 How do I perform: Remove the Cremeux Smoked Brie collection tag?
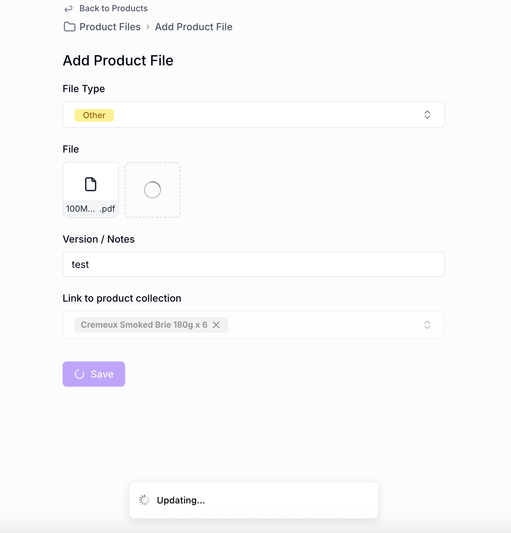click(x=216, y=325)
